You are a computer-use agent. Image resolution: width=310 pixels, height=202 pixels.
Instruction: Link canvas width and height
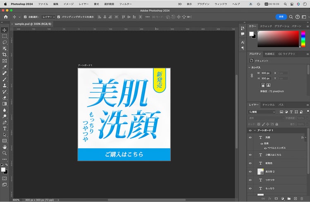[x=252, y=76]
